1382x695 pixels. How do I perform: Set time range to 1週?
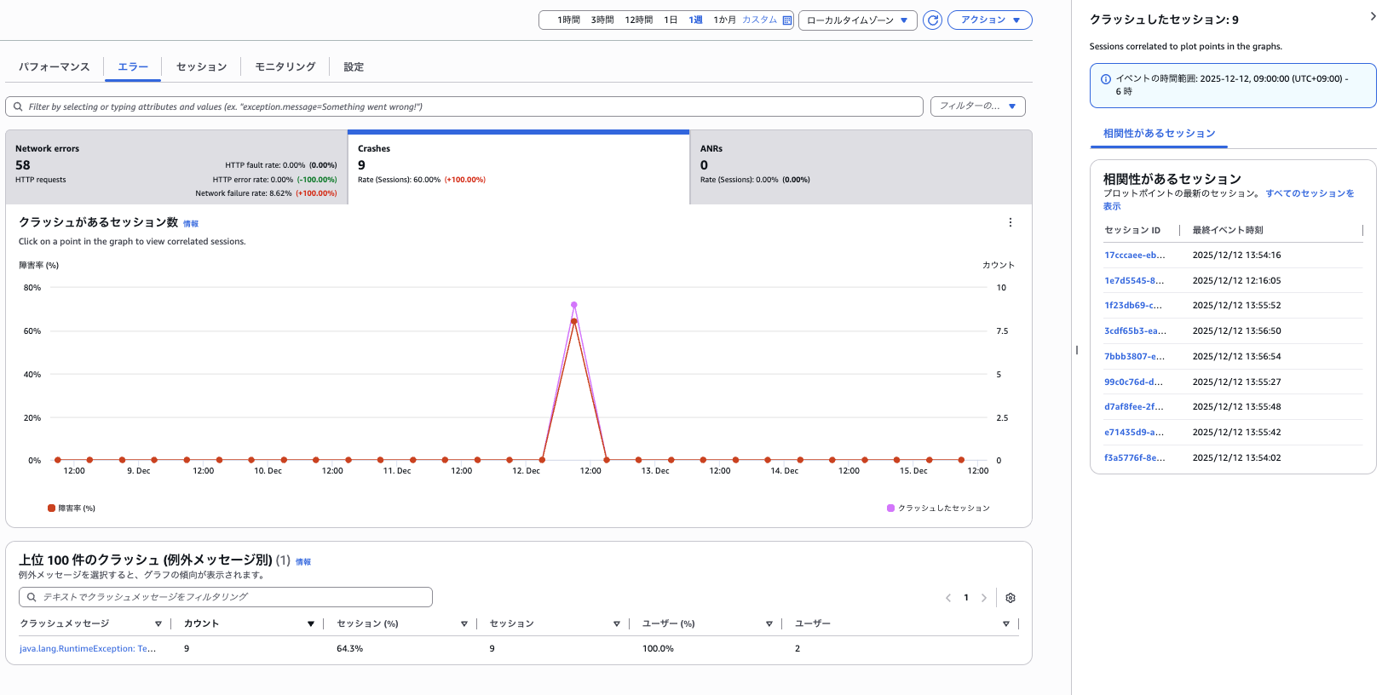696,20
